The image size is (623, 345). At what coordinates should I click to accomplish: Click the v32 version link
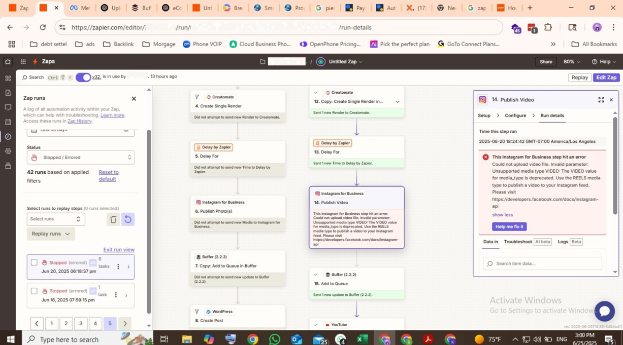[x=96, y=77]
